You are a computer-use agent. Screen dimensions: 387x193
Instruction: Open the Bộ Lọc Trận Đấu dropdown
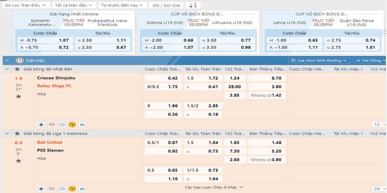click(26, 5)
